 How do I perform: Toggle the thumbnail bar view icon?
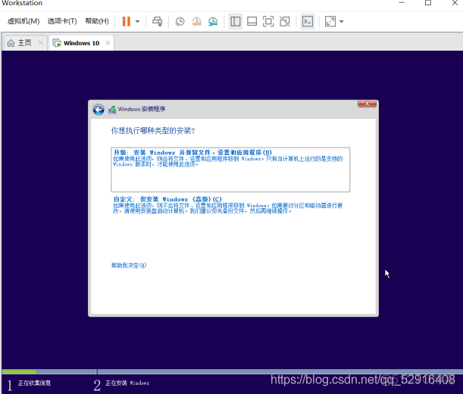[x=252, y=21]
